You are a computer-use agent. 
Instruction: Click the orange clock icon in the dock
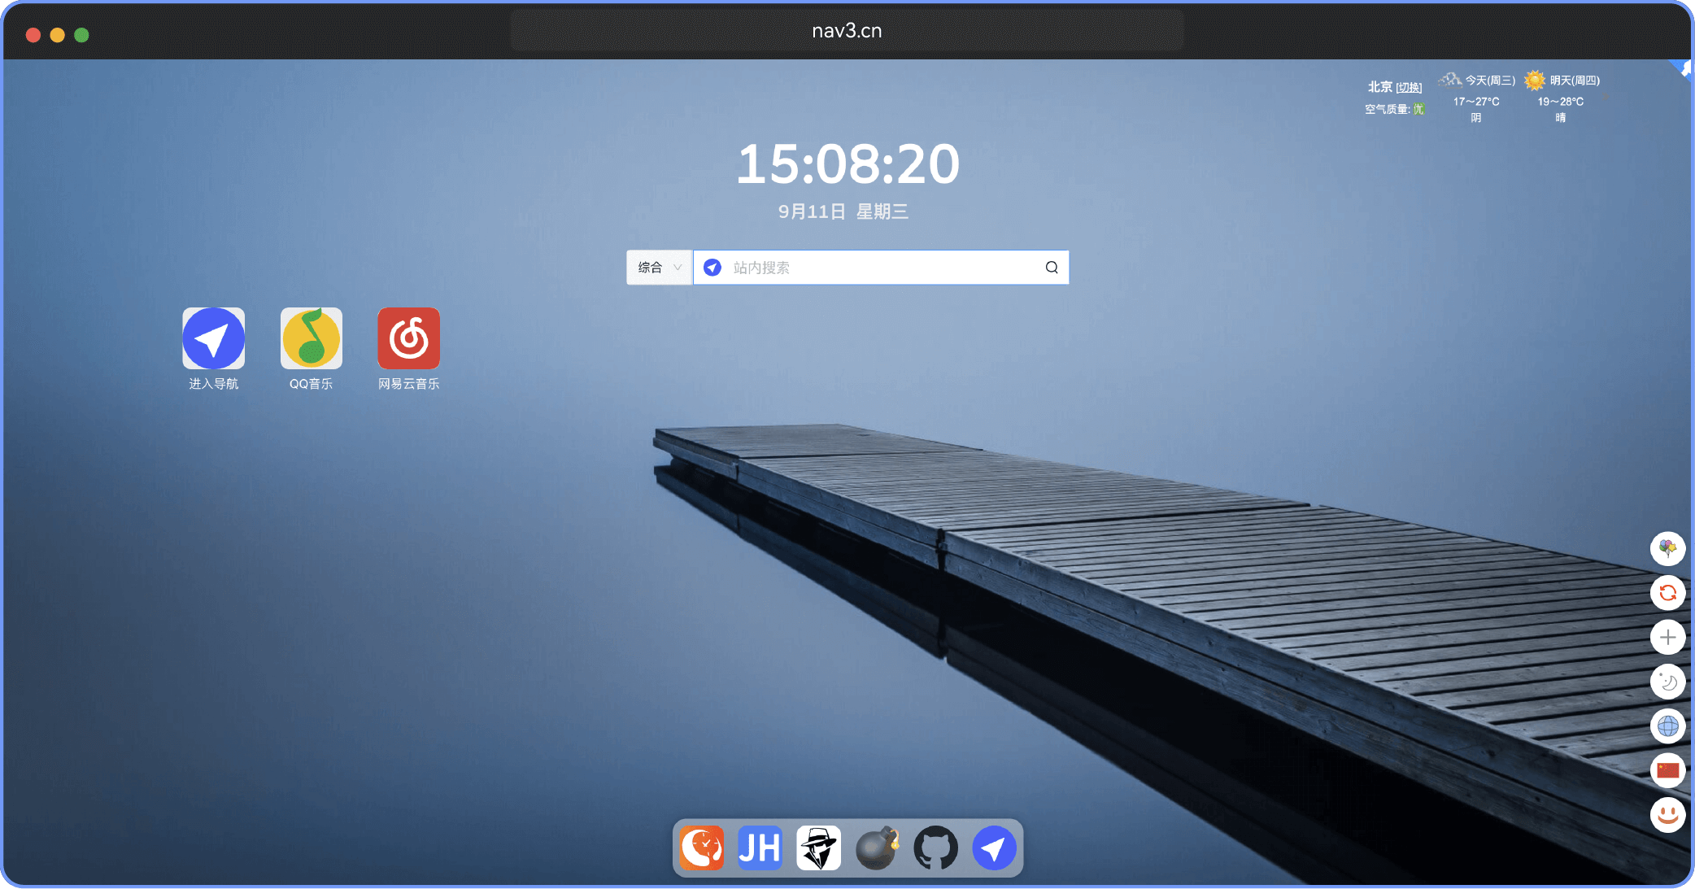click(x=701, y=848)
